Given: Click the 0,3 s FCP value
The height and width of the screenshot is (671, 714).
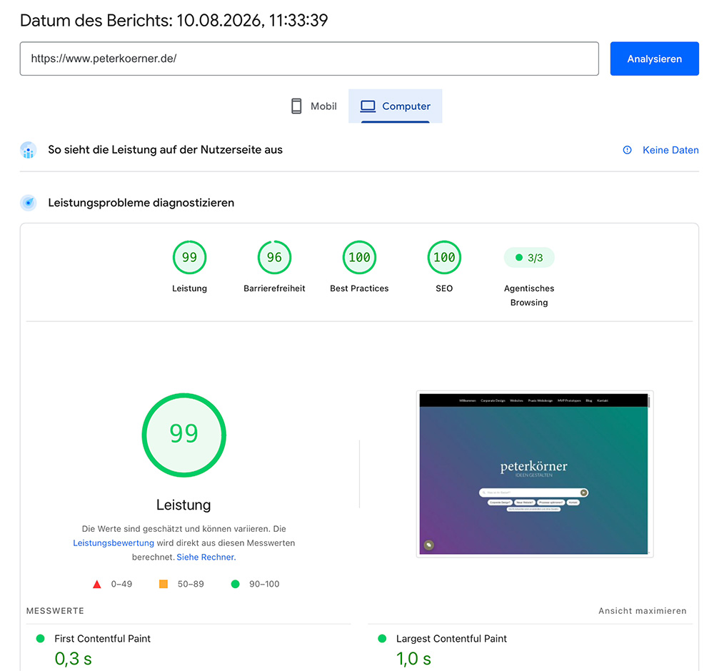Looking at the screenshot, I should pyautogui.click(x=74, y=659).
